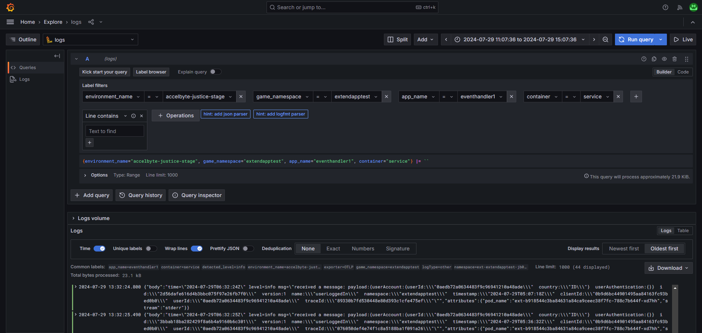Change accelbyte-justice-stage value dropdown

[x=199, y=97]
